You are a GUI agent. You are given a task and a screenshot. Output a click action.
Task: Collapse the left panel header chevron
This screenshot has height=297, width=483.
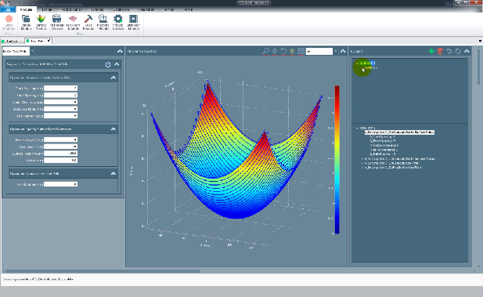click(120, 51)
